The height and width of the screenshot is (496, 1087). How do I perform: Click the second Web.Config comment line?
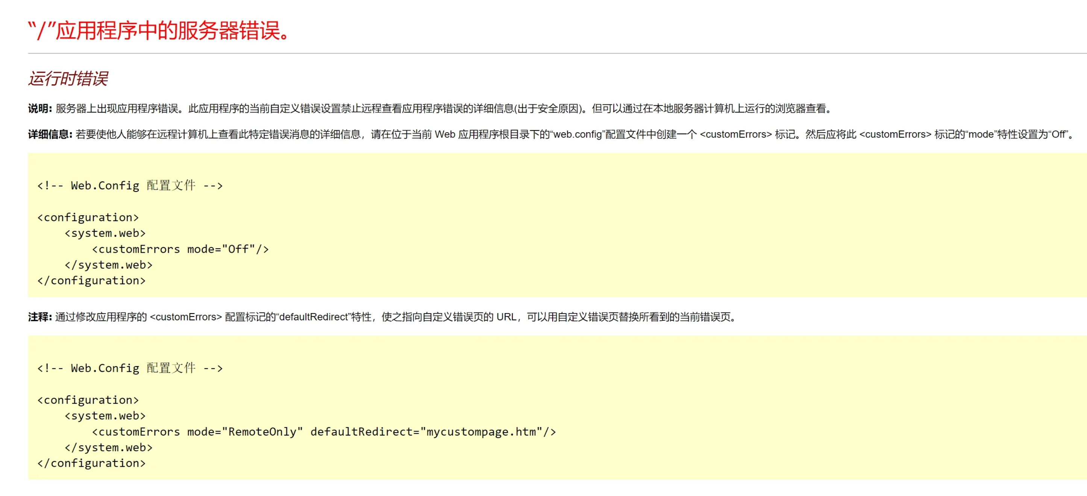point(130,368)
